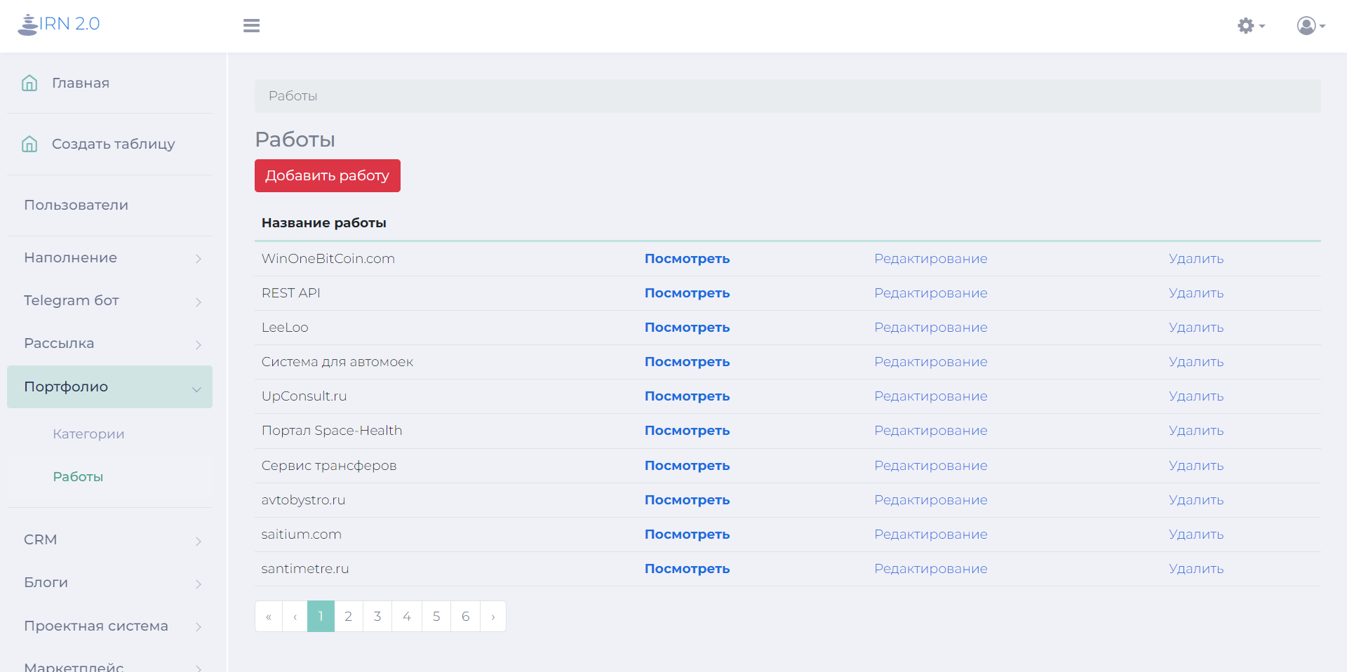Open the settings gear dropdown
Image resolution: width=1347 pixels, height=672 pixels.
[1251, 26]
